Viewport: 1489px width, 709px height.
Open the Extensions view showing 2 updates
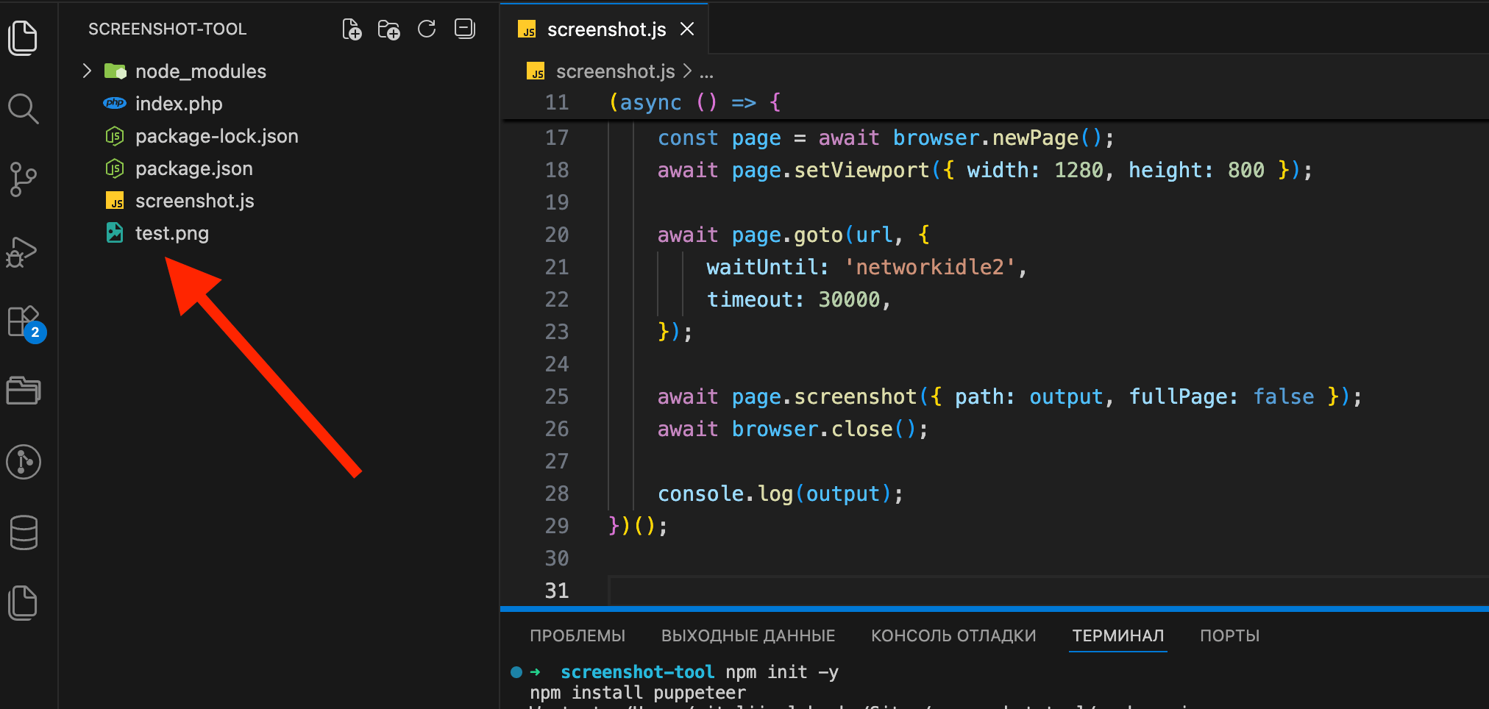coord(24,322)
